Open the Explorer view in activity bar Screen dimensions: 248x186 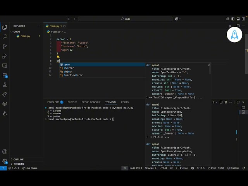pyautogui.click(x=5, y=27)
